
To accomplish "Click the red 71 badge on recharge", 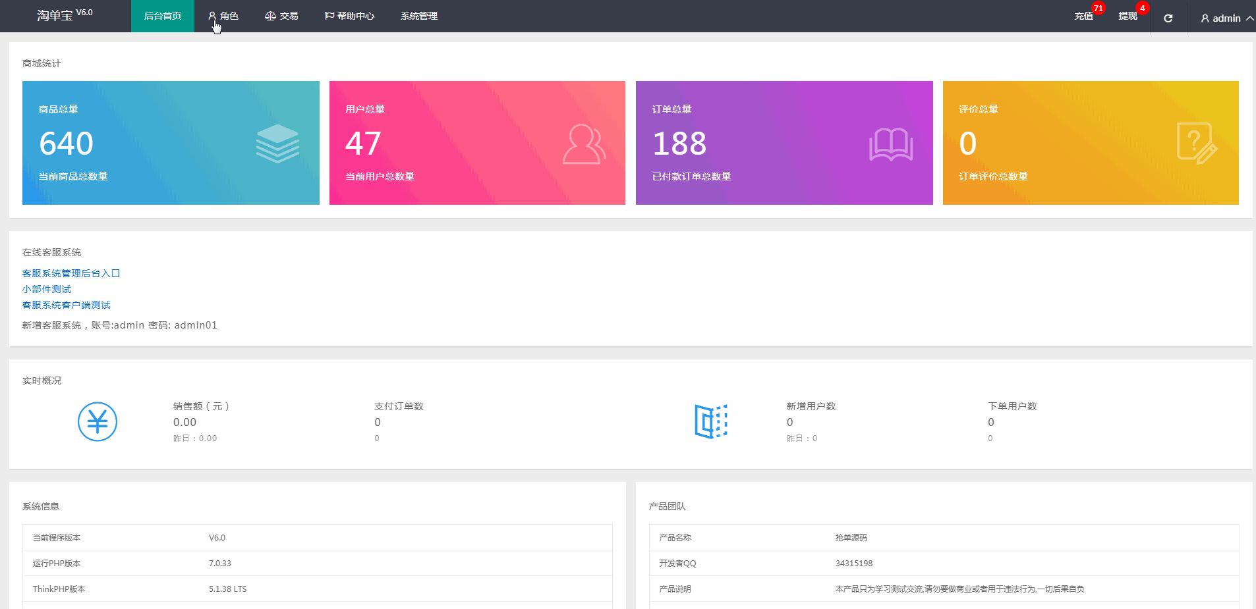I will 1098,9.
